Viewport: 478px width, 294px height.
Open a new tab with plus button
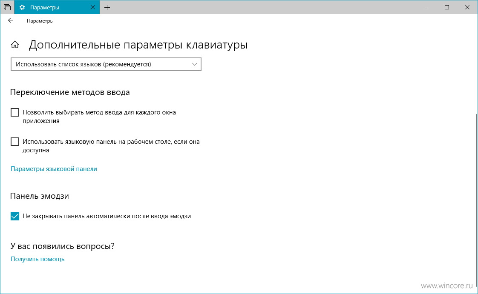pyautogui.click(x=107, y=8)
